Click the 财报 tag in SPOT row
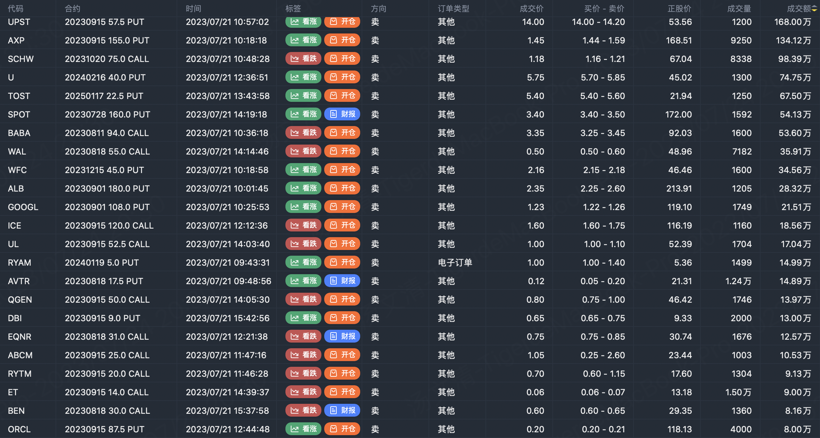 pyautogui.click(x=342, y=114)
